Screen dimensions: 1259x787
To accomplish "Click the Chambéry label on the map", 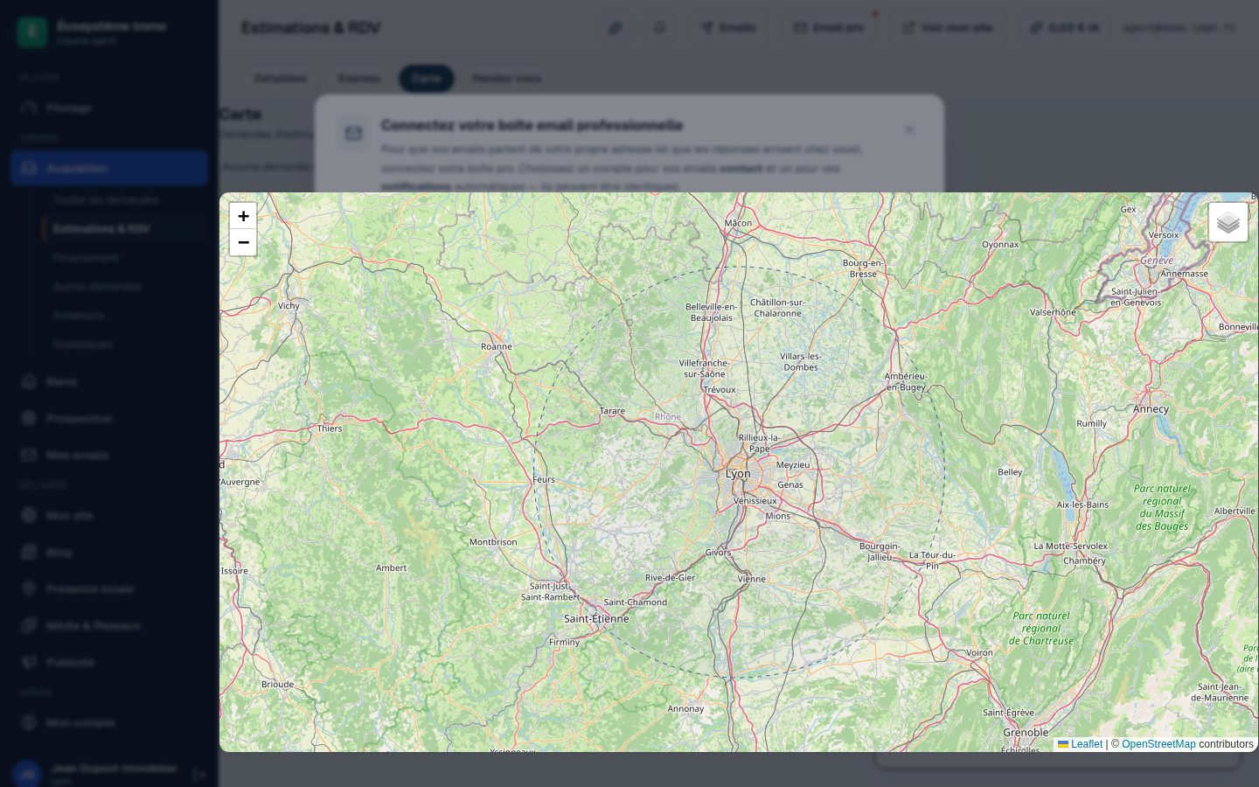I will [1085, 561].
